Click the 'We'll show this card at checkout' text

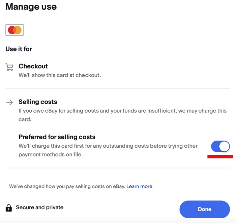(60, 75)
